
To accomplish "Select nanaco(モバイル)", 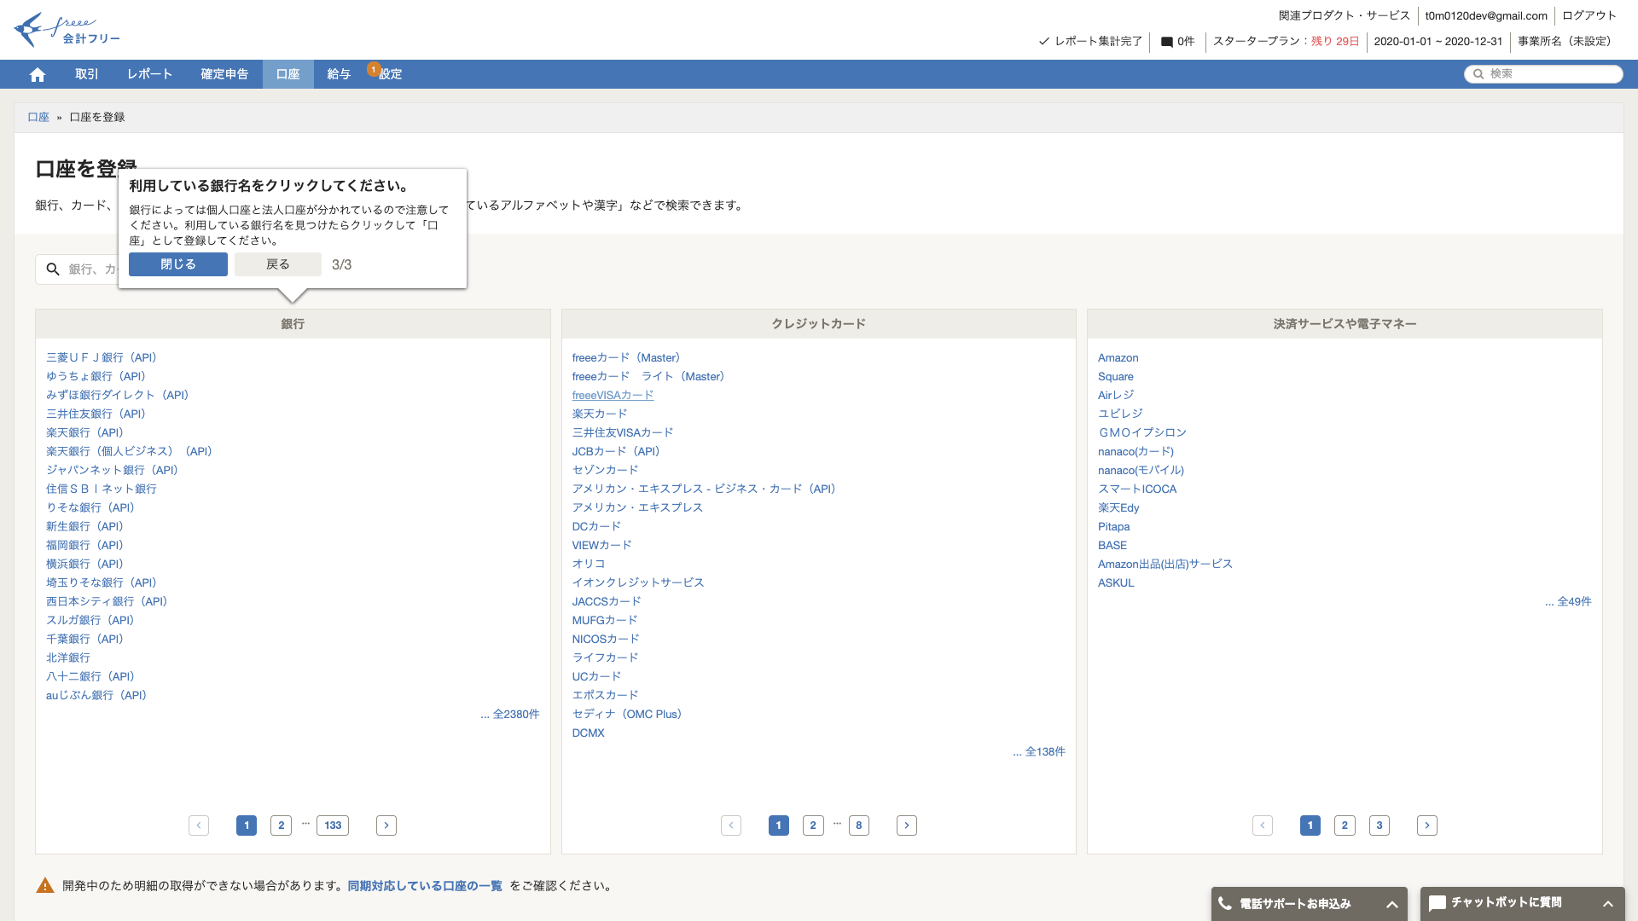I will 1141,470.
